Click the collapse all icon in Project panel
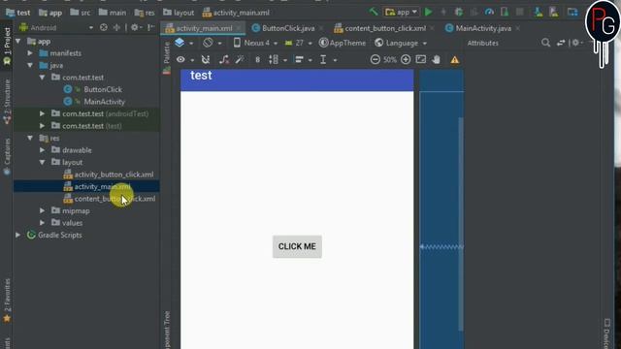Viewport: 621px width, 349px height. pyautogui.click(x=116, y=28)
